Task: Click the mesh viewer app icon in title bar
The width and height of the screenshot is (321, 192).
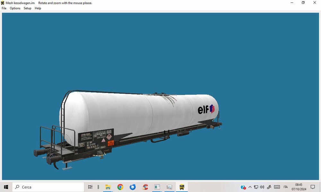Action: (x=3, y=3)
